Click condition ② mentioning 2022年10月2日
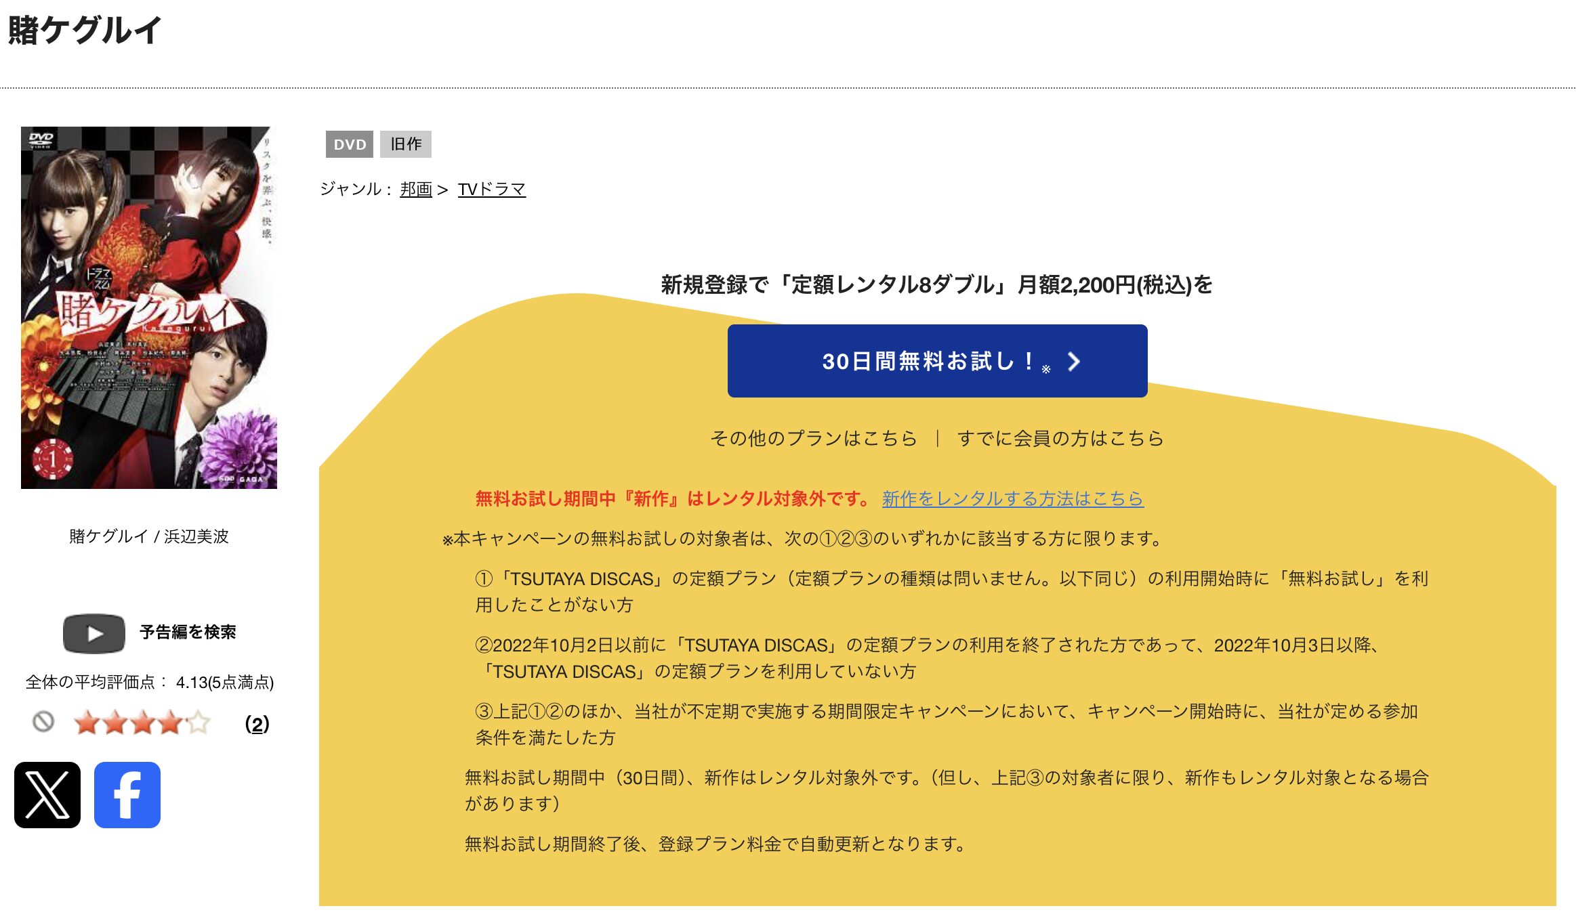 [928, 658]
